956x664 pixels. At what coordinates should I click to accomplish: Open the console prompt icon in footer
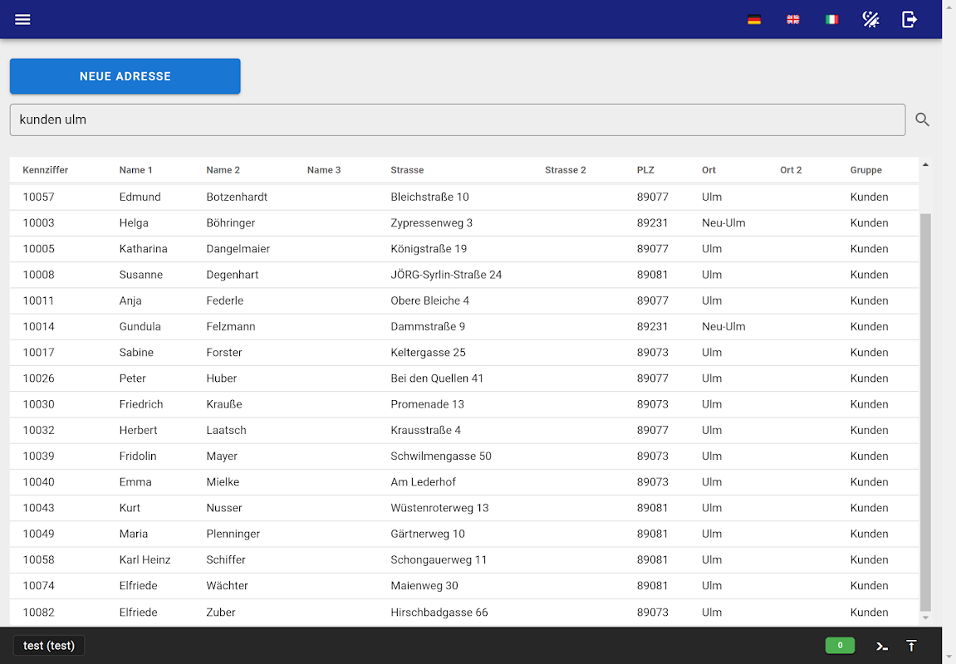(x=881, y=646)
